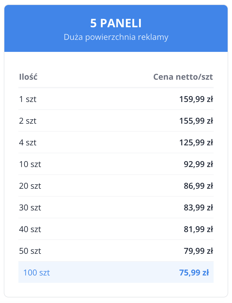This screenshot has height=303, width=232.
Task: Select the "40 szt" quantity row
Action: (30, 229)
